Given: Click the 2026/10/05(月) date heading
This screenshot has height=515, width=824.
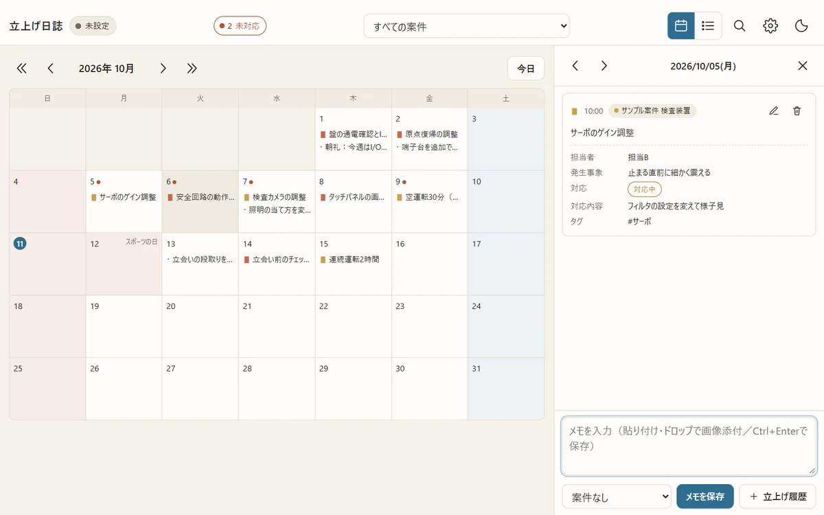Looking at the screenshot, I should click(x=703, y=67).
